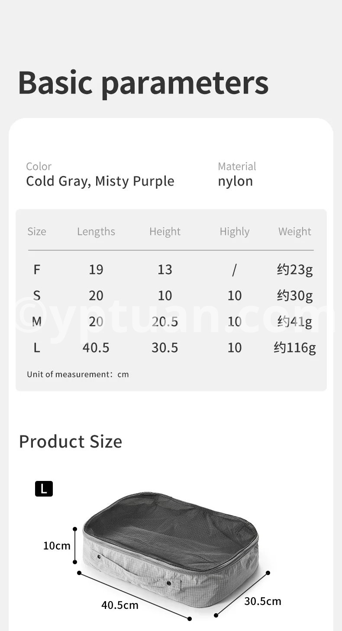Viewport: 342px width, 631px height.
Task: Click the Highly column header
Action: 234,232
